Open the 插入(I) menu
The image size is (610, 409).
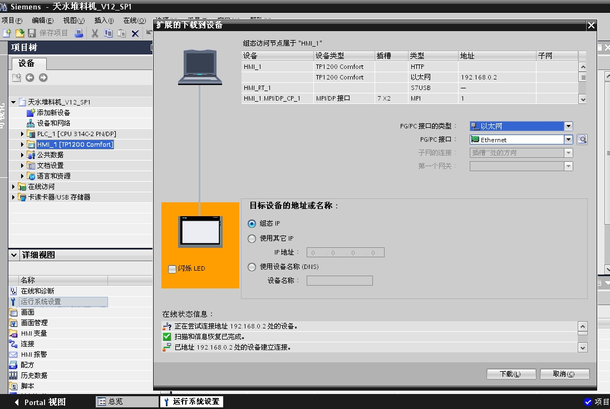pos(104,20)
